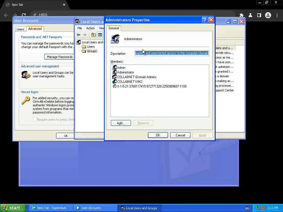Click into the Description text field
This screenshot has width=283, height=212.
pos(172,53)
